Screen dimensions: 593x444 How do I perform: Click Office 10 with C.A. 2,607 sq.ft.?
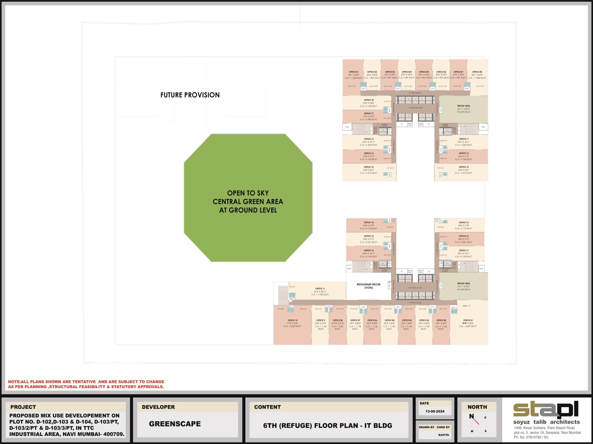pyautogui.click(x=292, y=324)
